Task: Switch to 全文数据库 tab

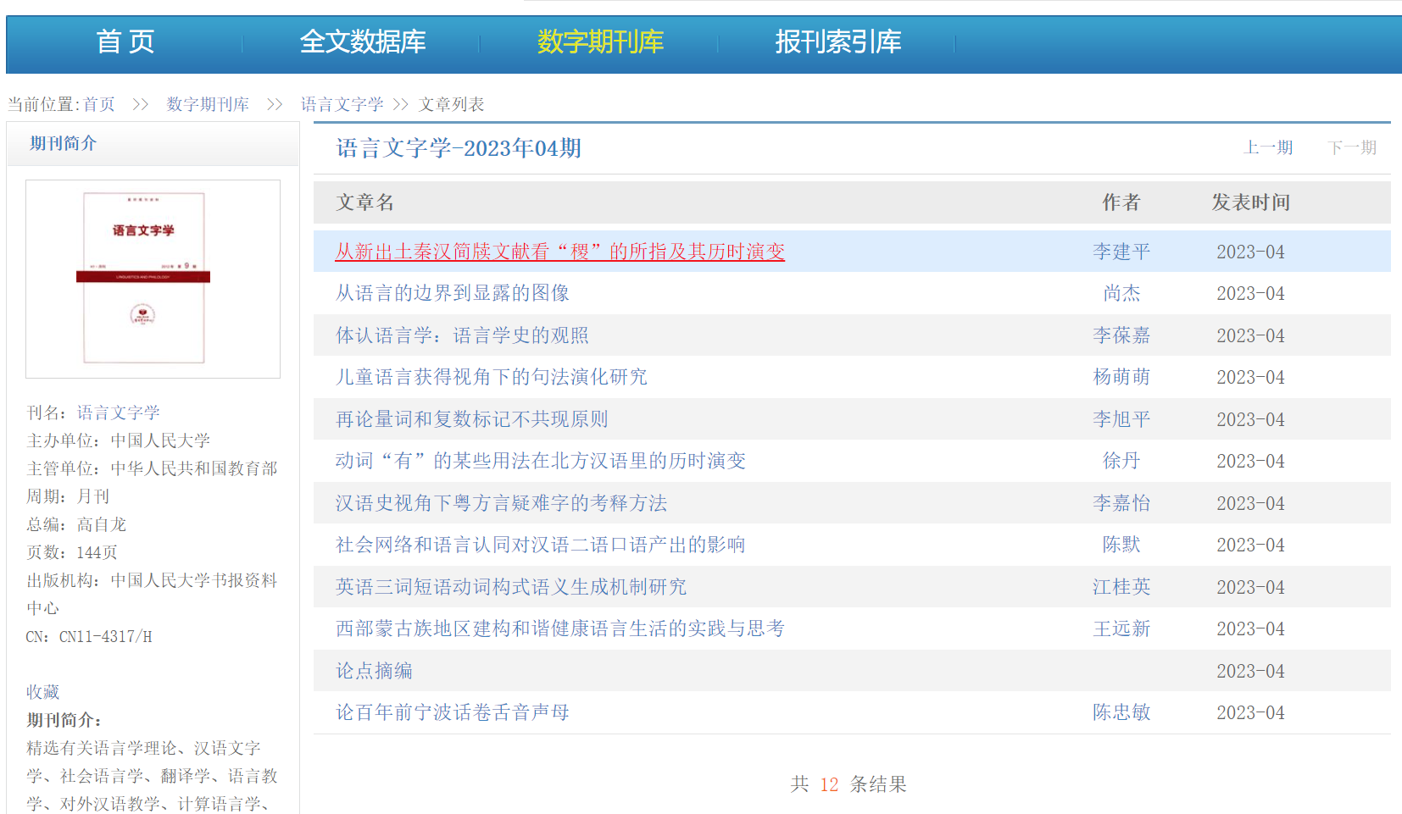Action: click(x=362, y=42)
